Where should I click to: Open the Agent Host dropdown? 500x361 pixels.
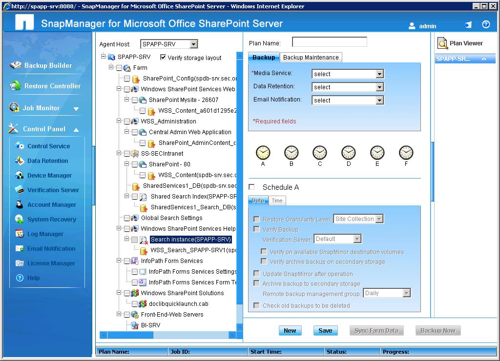pyautogui.click(x=193, y=44)
